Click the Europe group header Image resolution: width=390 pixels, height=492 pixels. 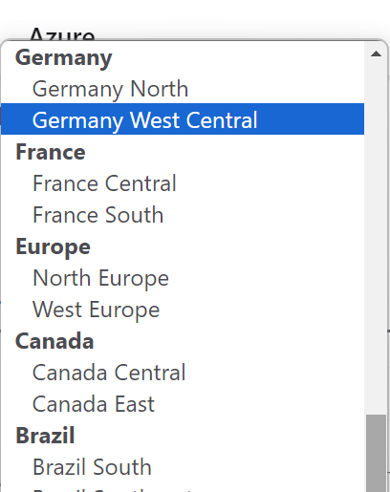click(54, 247)
